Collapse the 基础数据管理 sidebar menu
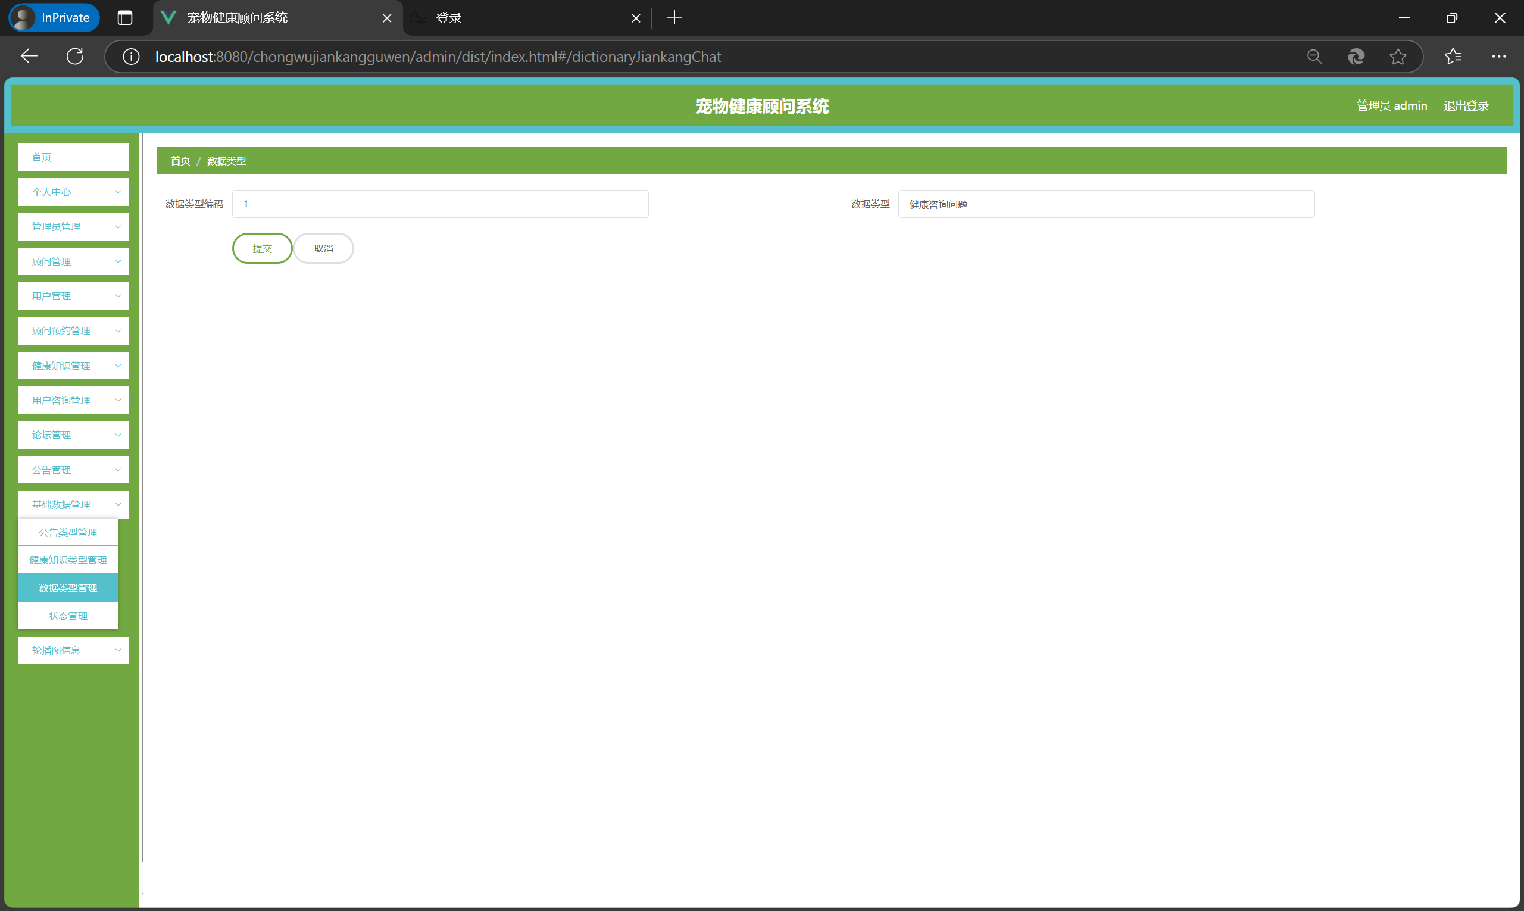1524x911 pixels. click(x=73, y=504)
